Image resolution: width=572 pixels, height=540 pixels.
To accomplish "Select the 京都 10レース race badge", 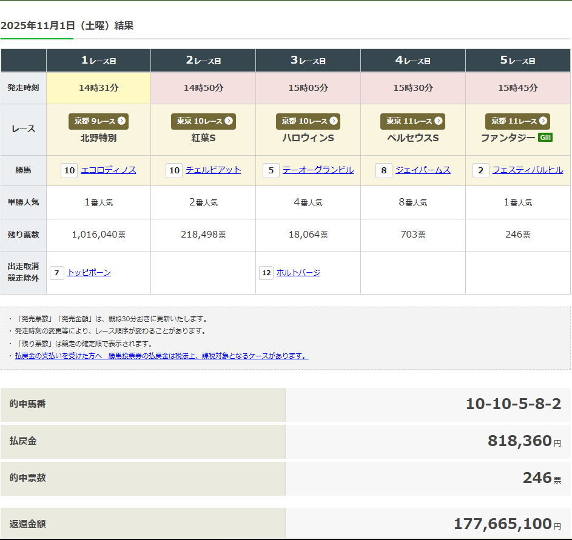I will (x=308, y=121).
